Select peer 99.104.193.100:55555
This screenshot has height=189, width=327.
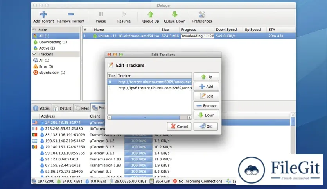(65, 153)
